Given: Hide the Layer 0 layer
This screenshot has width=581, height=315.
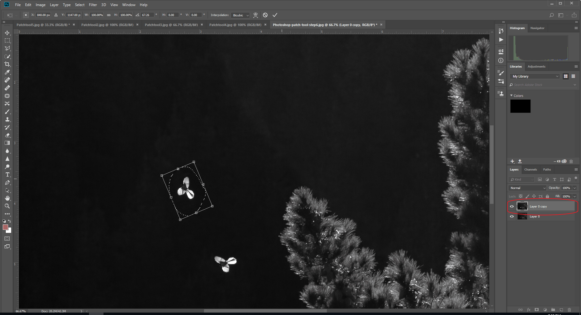Looking at the screenshot, I should tap(512, 217).
